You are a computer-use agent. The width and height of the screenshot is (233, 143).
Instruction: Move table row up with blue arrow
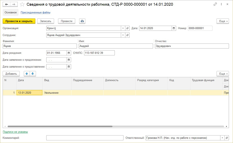27,74
